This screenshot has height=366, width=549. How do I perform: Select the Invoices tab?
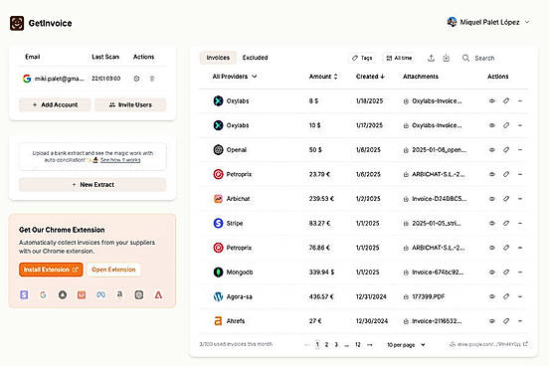[x=218, y=58]
